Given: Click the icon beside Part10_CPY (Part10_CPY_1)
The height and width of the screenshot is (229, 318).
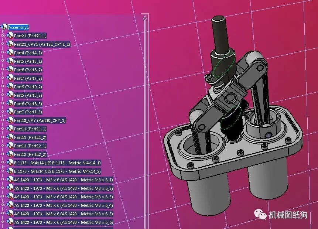Looking at the screenshot, I should [x=10, y=120].
